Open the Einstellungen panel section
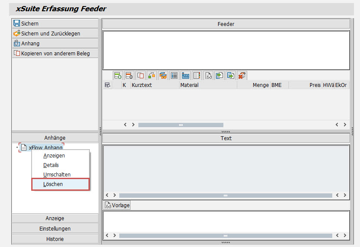Screen dimensions: 360x247 click(55, 229)
